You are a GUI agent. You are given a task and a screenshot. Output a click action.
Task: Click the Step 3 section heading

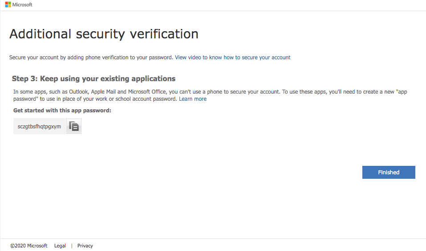coord(93,79)
